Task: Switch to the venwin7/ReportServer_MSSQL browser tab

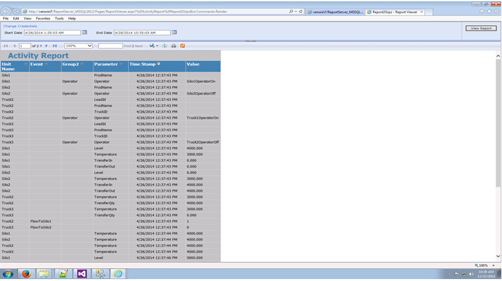Action: [335, 12]
